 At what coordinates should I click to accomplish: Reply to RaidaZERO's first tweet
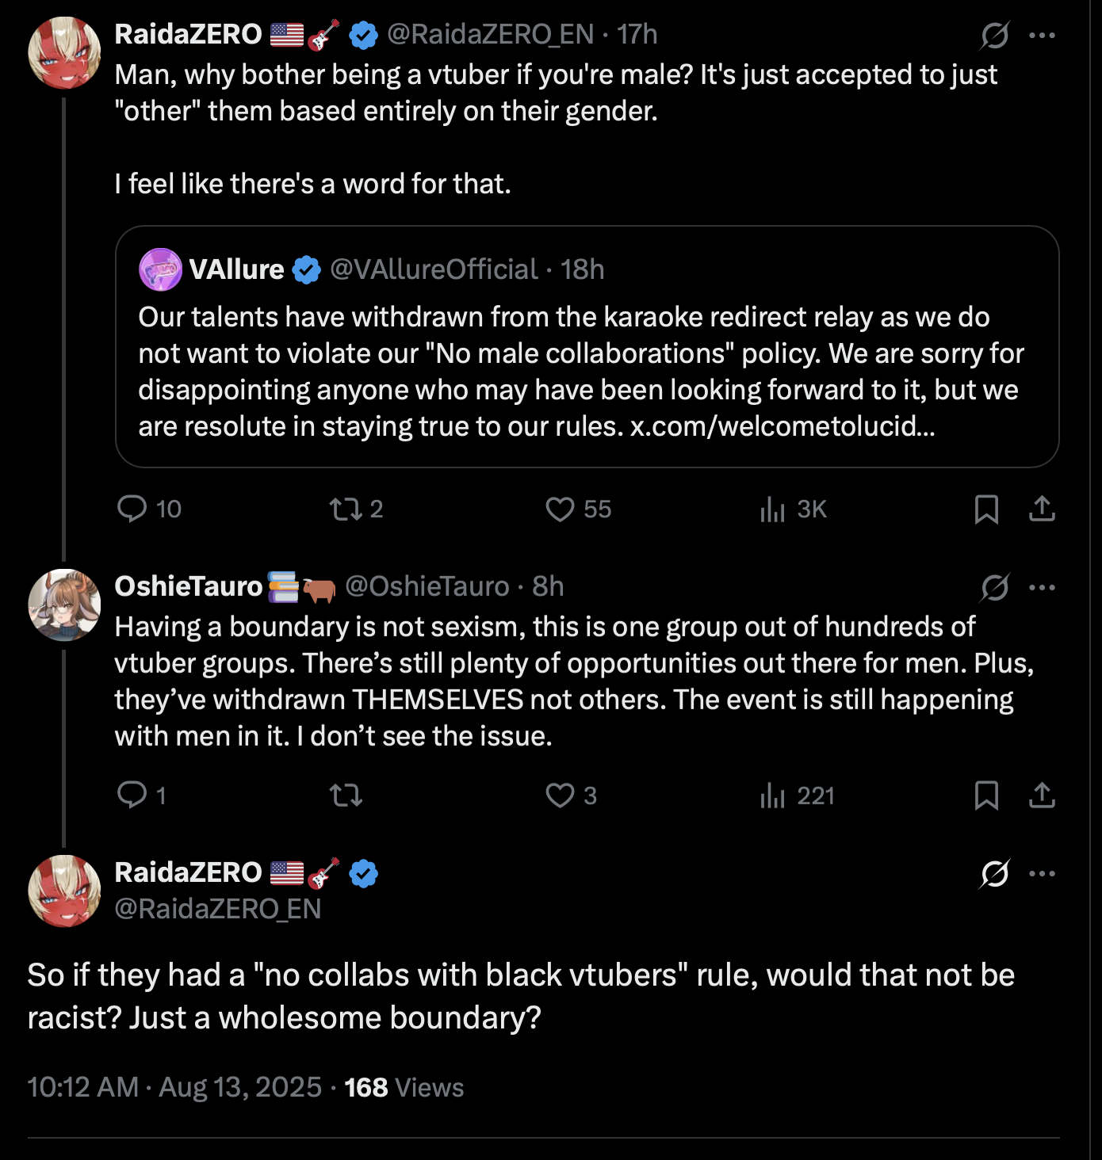pos(132,509)
